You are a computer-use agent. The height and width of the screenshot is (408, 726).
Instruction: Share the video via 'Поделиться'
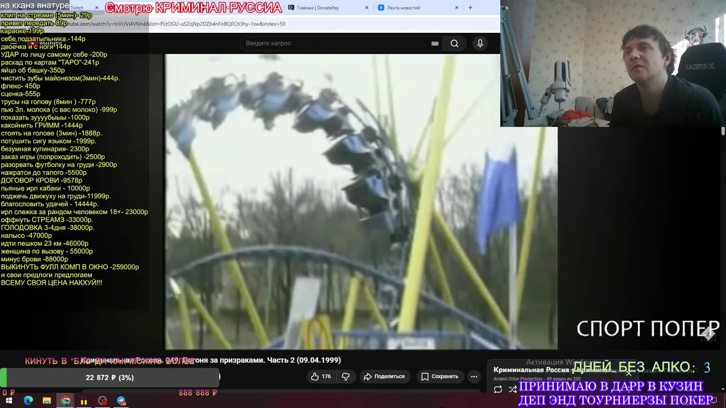(384, 376)
